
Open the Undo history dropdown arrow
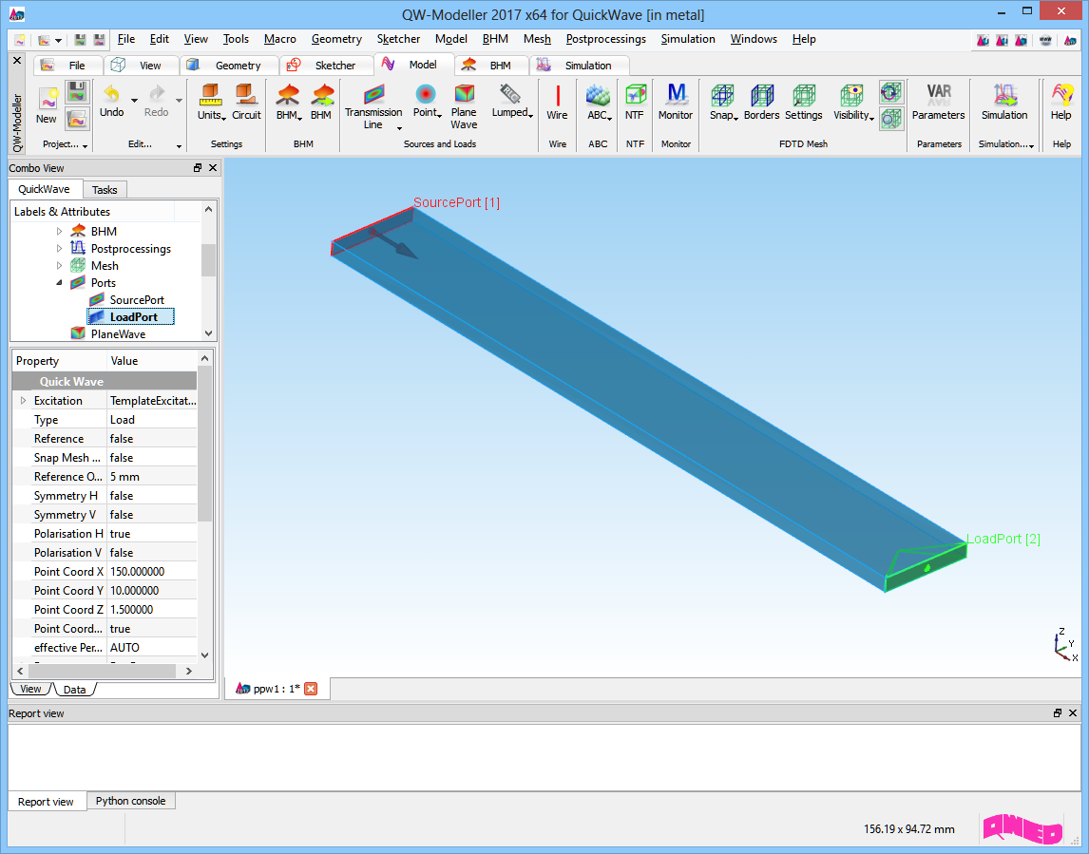pos(134,101)
